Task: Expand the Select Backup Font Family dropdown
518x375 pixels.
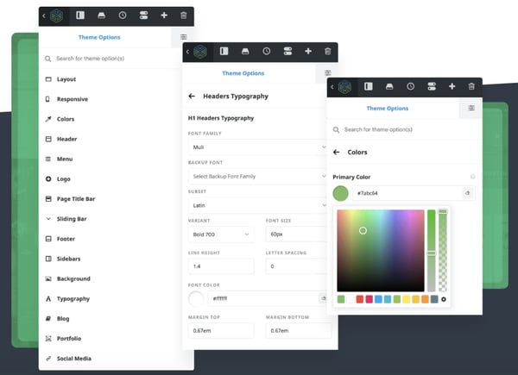Action: (257, 177)
